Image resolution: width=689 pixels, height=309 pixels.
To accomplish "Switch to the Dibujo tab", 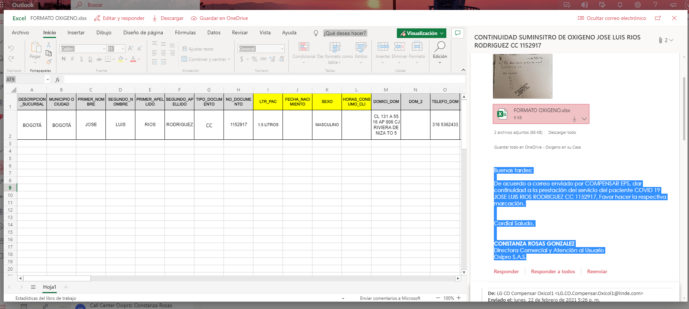I will [104, 32].
